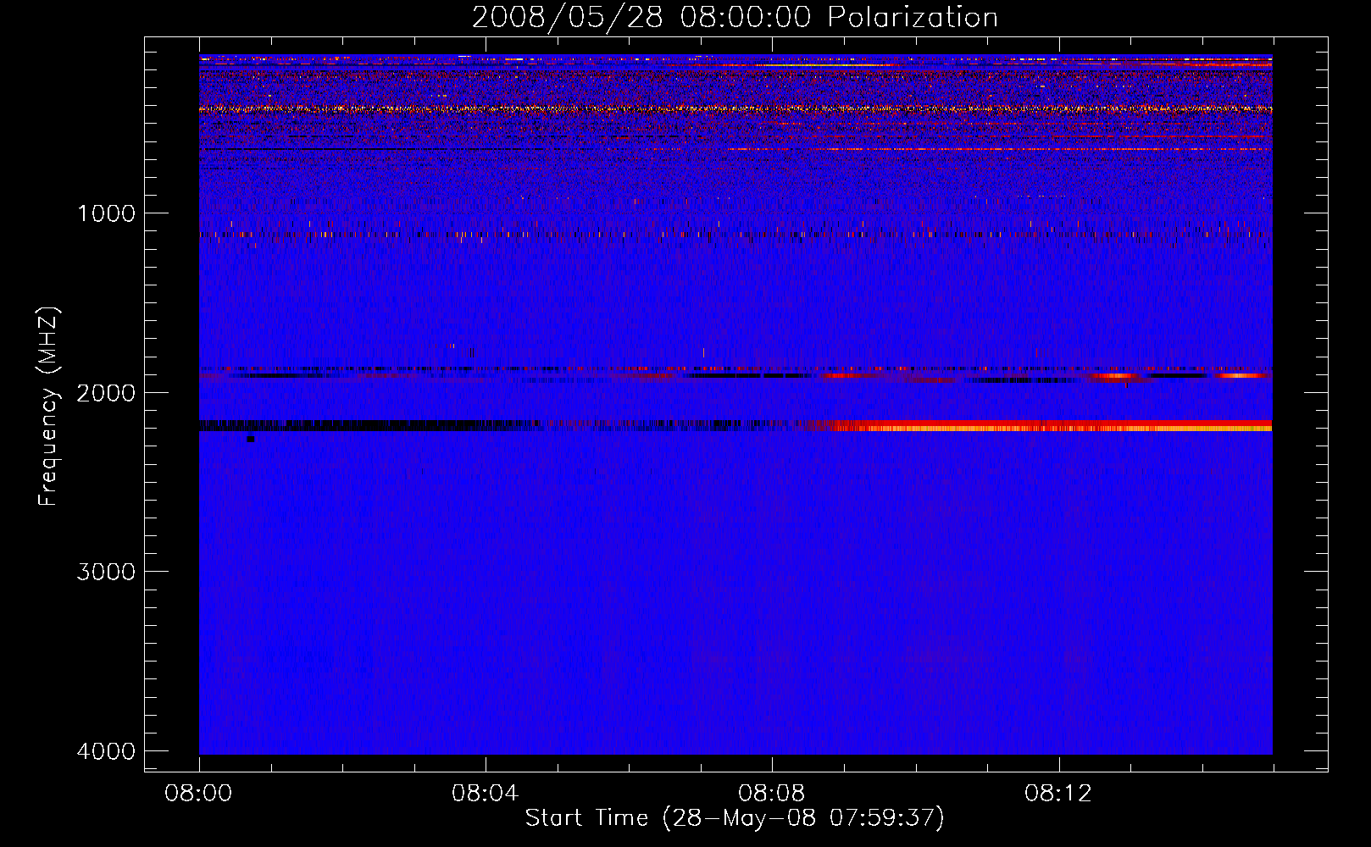This screenshot has height=847, width=1371.
Task: Click the '1000' frequency tick label
Action: (106, 213)
